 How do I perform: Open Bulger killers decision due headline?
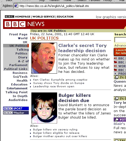[x=75, y=98]
